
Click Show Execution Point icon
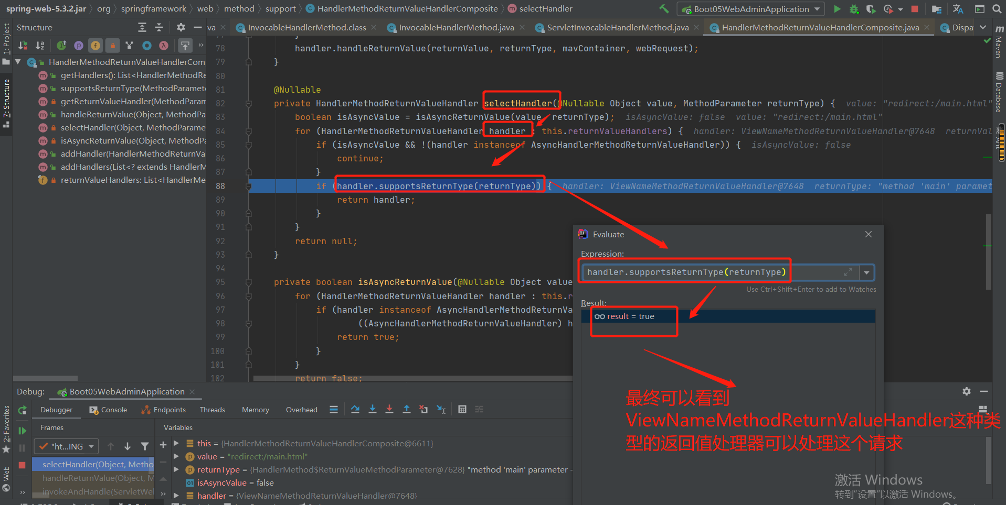pyautogui.click(x=334, y=410)
